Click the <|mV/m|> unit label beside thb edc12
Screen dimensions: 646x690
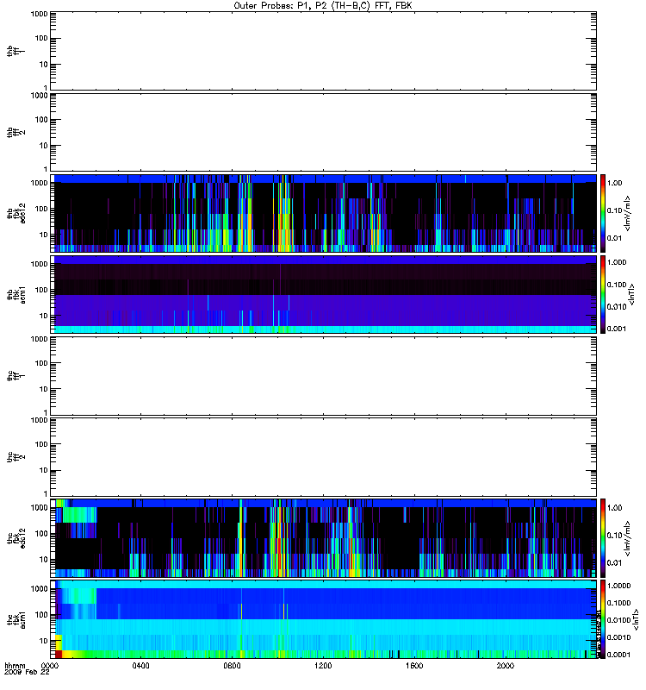pyautogui.click(x=628, y=213)
